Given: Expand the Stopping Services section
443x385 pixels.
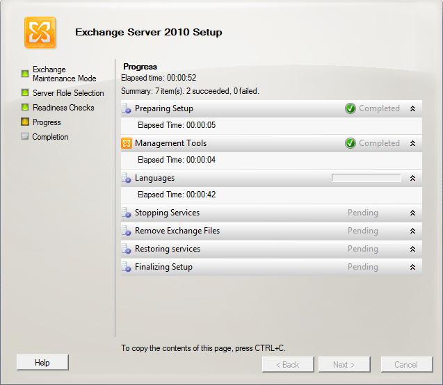Looking at the screenshot, I should tap(412, 213).
